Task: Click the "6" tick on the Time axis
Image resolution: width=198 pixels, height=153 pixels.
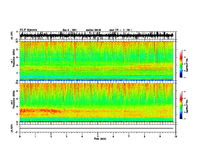Action: 113,136
